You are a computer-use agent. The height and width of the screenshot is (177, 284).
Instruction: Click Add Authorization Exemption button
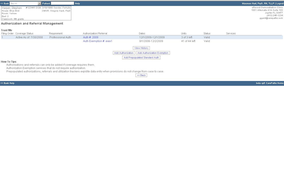(153, 53)
